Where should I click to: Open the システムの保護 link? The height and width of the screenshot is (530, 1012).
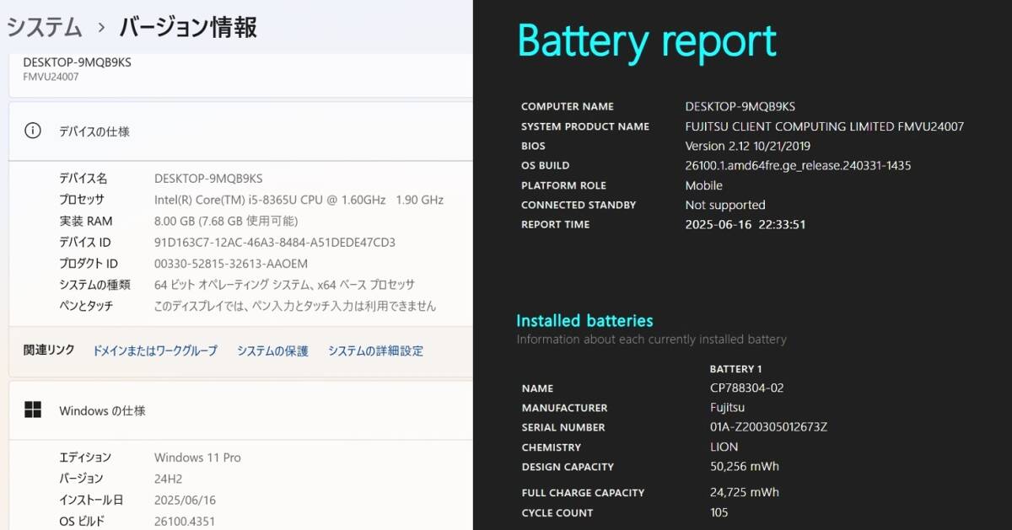coord(272,351)
